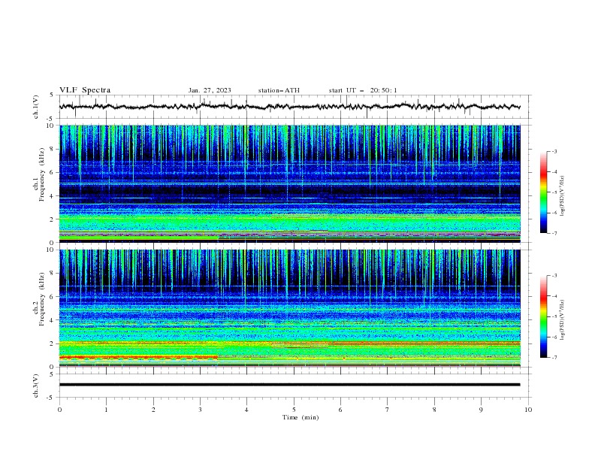The width and height of the screenshot is (595, 460).
Task: Click the "start UT = 20:50: 1" text
Action: (x=363, y=90)
